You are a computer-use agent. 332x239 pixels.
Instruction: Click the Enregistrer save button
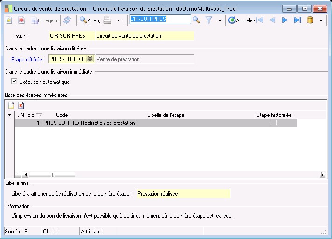coord(44,20)
